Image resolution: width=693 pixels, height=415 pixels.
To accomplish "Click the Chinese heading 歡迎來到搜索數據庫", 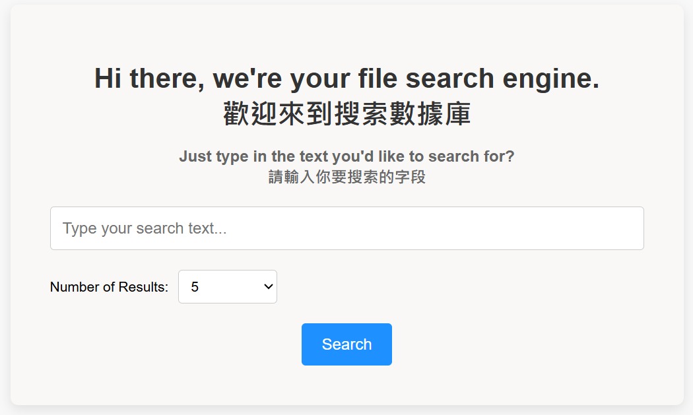I will coord(346,113).
